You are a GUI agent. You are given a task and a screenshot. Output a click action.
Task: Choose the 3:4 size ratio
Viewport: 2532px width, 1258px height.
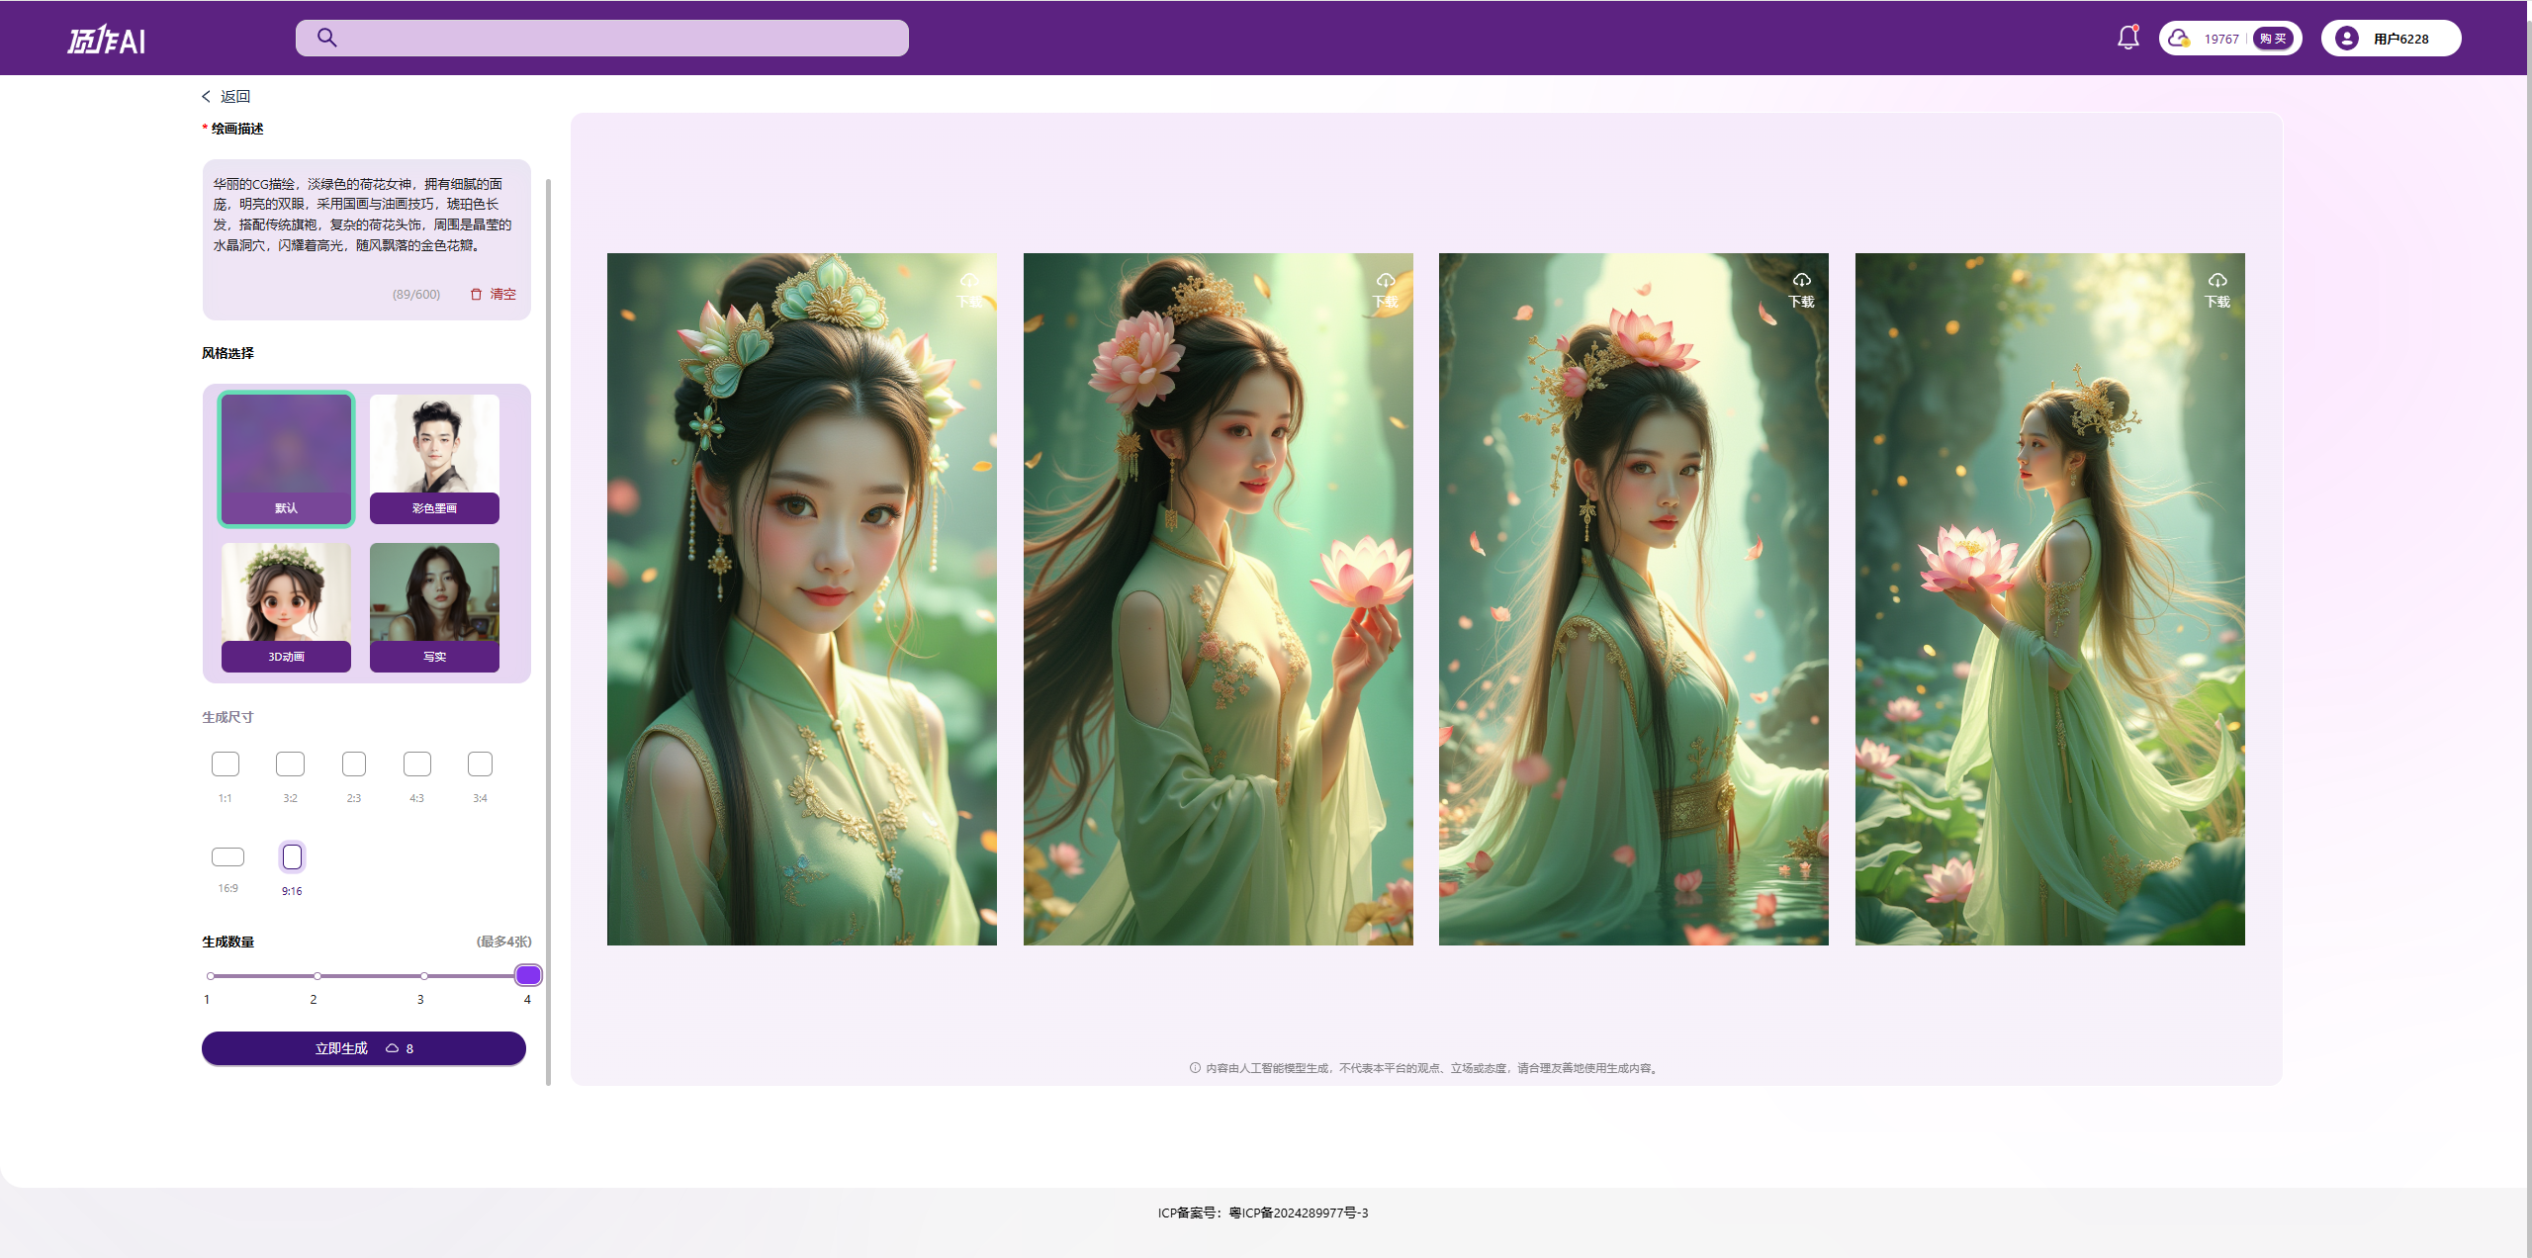coord(480,764)
